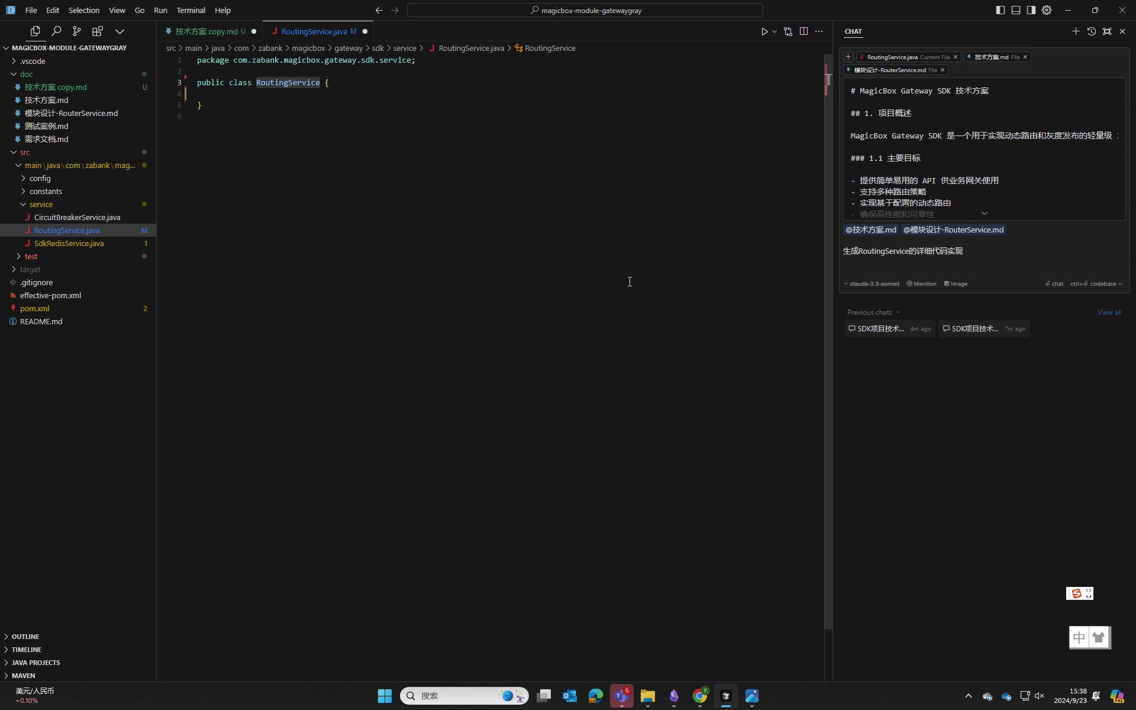Open the Source Control view icon
Screen dimensions: 1136x710
pos(77,31)
